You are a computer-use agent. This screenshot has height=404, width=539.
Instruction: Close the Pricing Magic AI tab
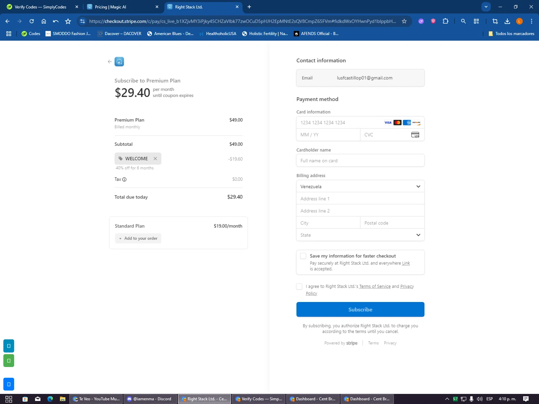point(157,7)
